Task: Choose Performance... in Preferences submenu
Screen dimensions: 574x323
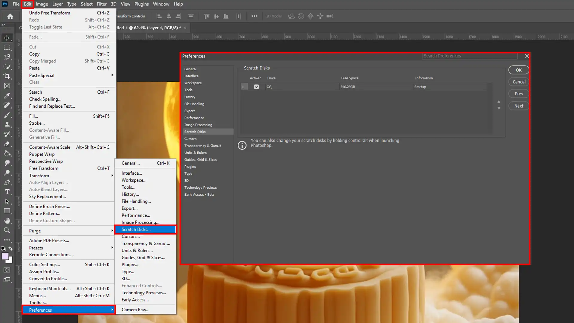Action: pos(146,215)
